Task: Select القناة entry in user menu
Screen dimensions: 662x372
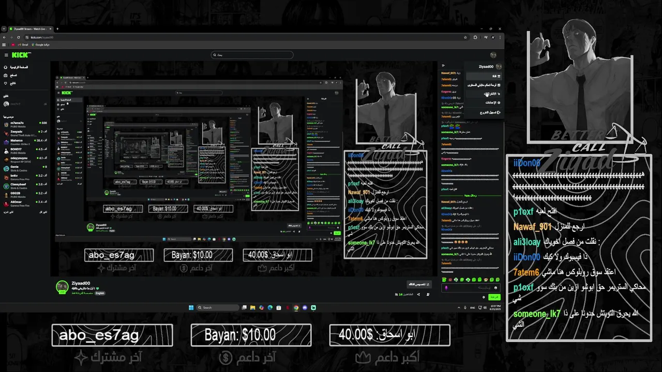Action: [484, 76]
